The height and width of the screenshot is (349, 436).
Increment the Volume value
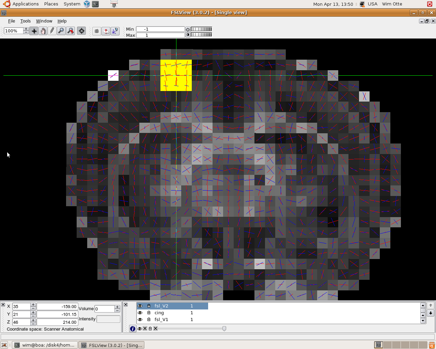click(x=117, y=307)
